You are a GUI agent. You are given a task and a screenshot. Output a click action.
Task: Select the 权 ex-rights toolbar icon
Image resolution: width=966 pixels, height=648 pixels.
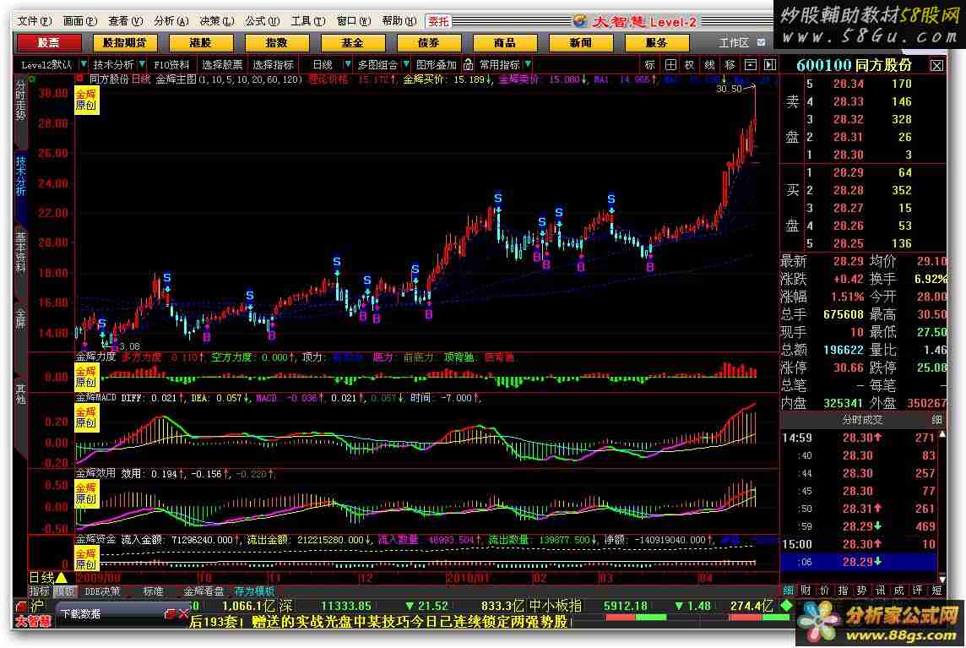coord(689,64)
